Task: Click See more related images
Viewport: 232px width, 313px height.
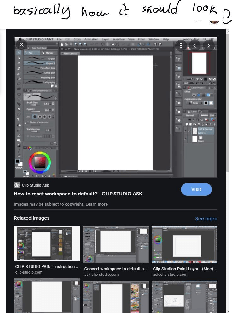Action: click(x=206, y=218)
